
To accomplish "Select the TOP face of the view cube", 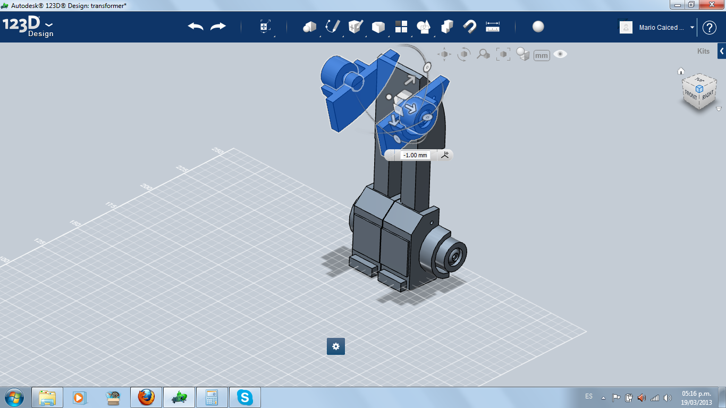I will pyautogui.click(x=699, y=80).
